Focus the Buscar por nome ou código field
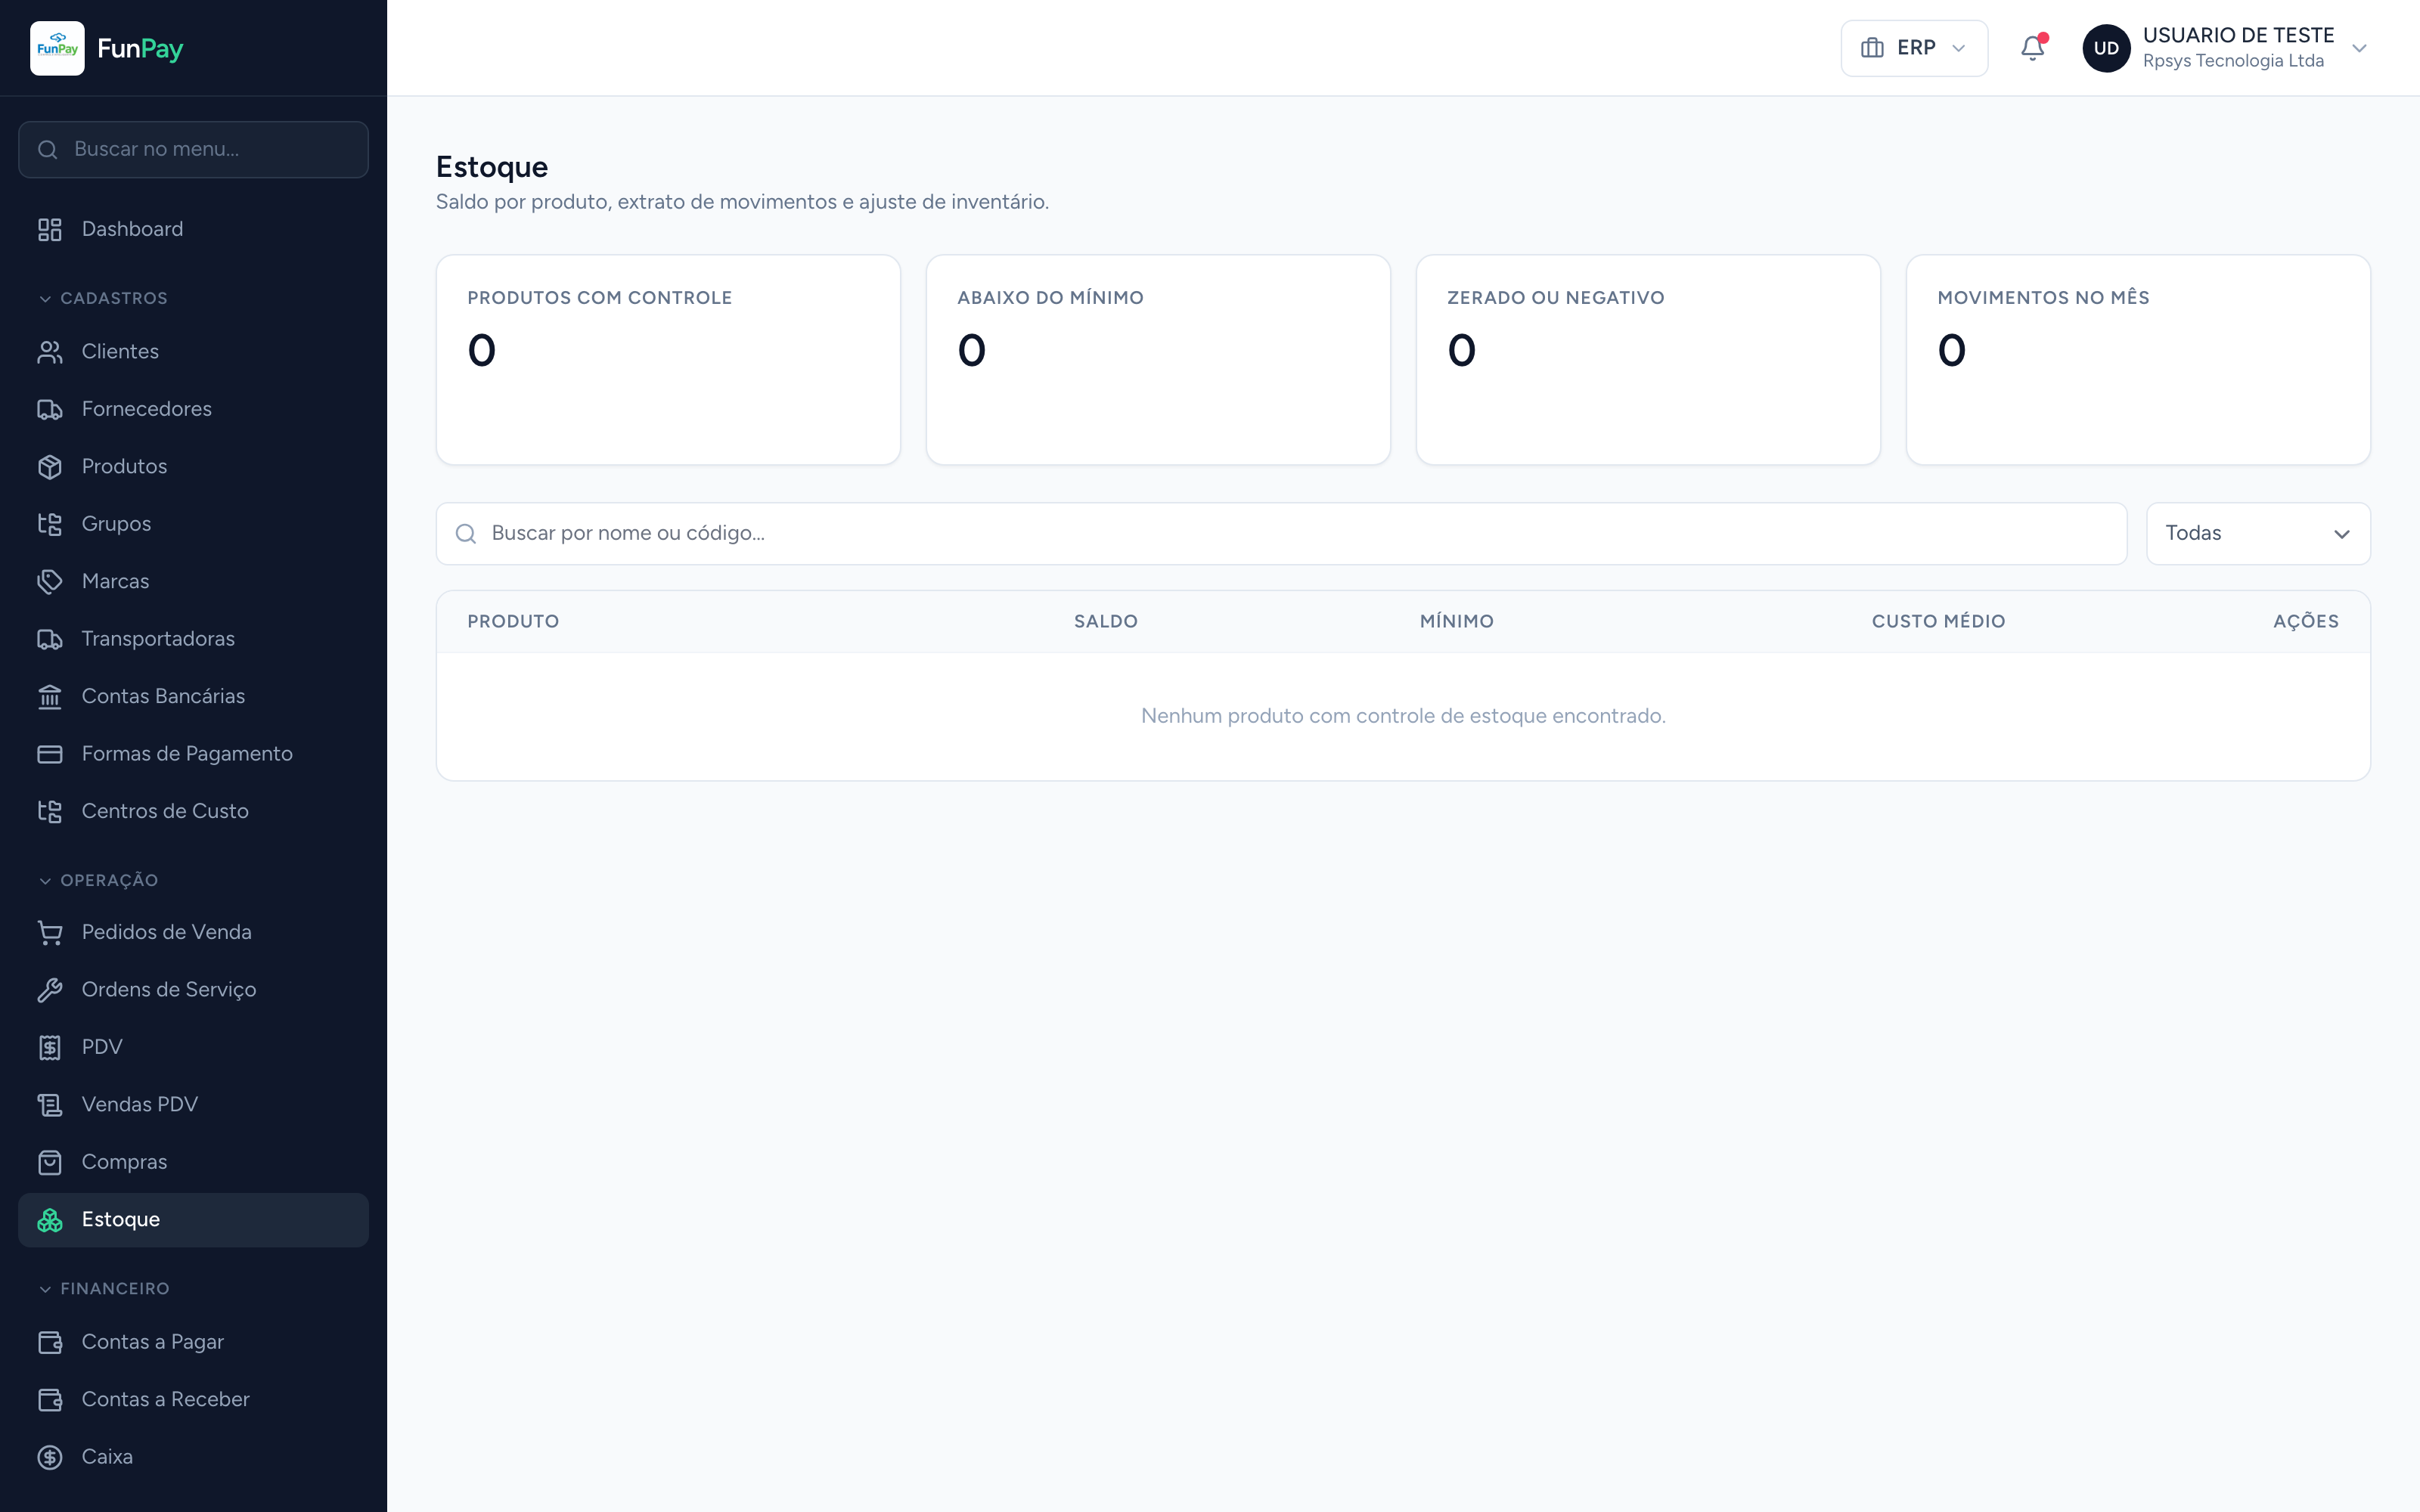 1281,534
